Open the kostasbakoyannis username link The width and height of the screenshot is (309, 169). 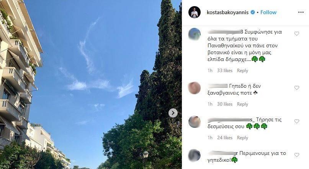227,12
